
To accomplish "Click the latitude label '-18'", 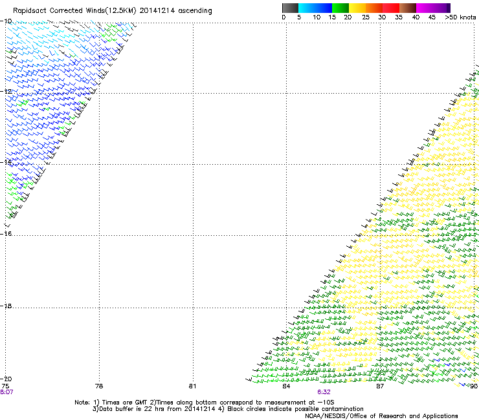I will [6, 306].
